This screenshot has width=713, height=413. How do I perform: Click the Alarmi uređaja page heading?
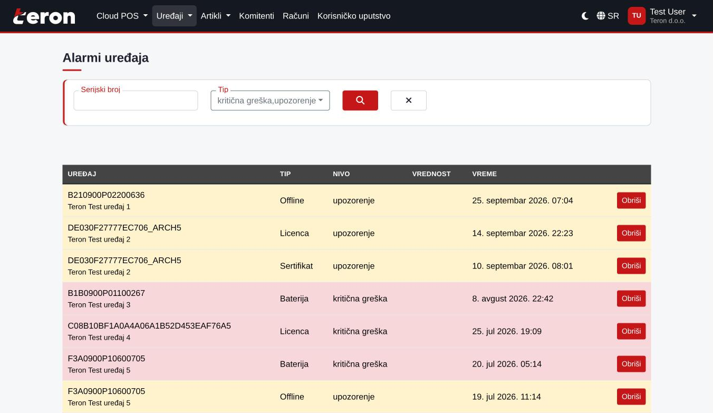pos(105,58)
